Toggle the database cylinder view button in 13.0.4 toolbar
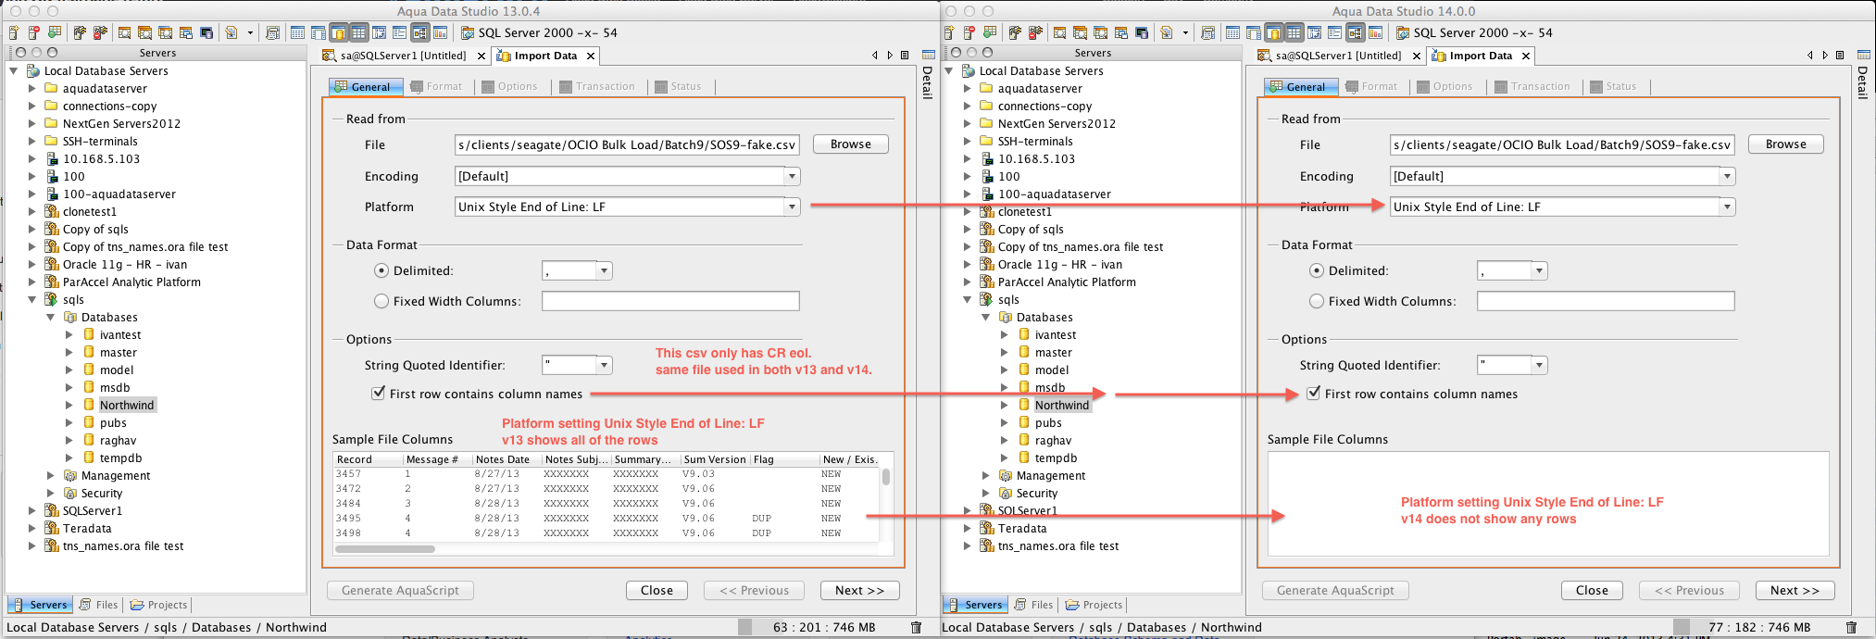Viewport: 1876px width, 639px height. (338, 32)
